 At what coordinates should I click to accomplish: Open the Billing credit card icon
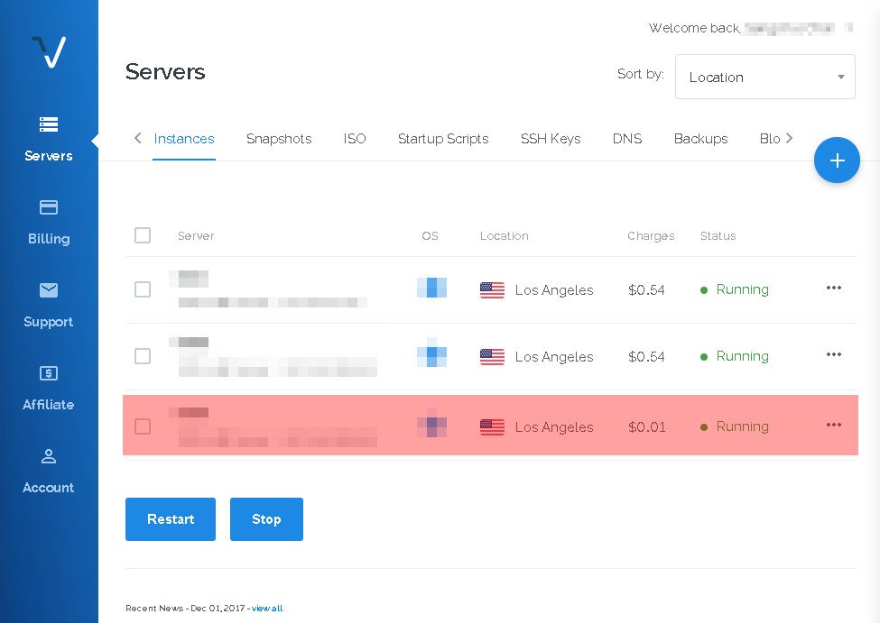49,207
